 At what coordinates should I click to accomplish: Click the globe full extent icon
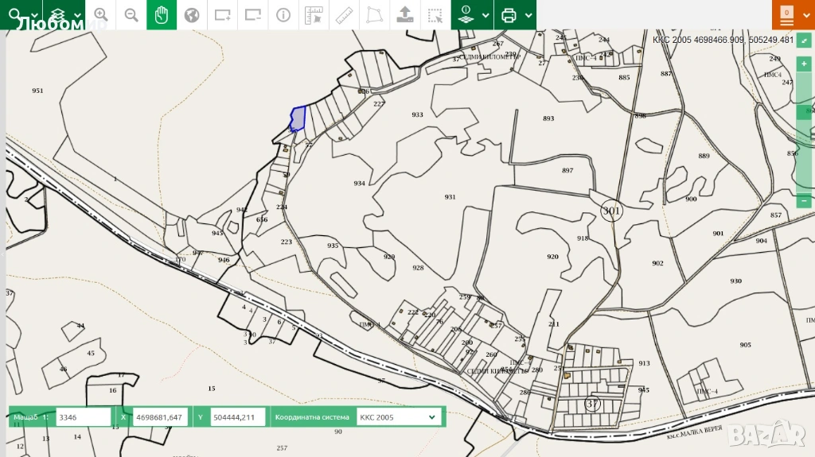pyautogui.click(x=192, y=15)
